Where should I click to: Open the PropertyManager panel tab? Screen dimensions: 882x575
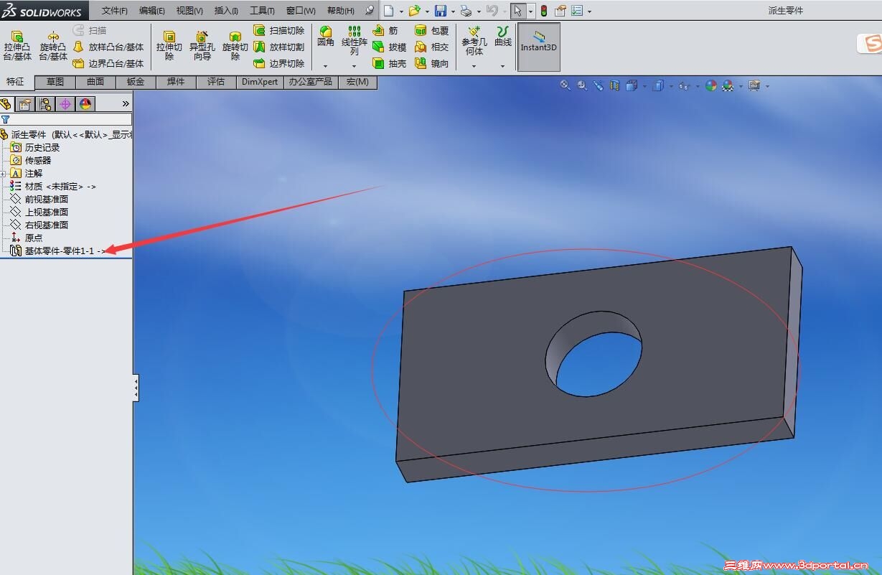coord(25,104)
